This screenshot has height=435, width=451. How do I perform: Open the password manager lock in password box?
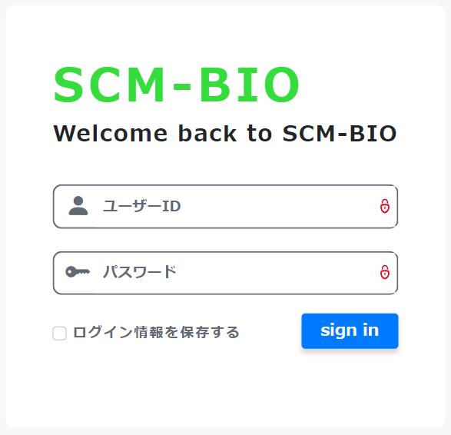pyautogui.click(x=385, y=272)
